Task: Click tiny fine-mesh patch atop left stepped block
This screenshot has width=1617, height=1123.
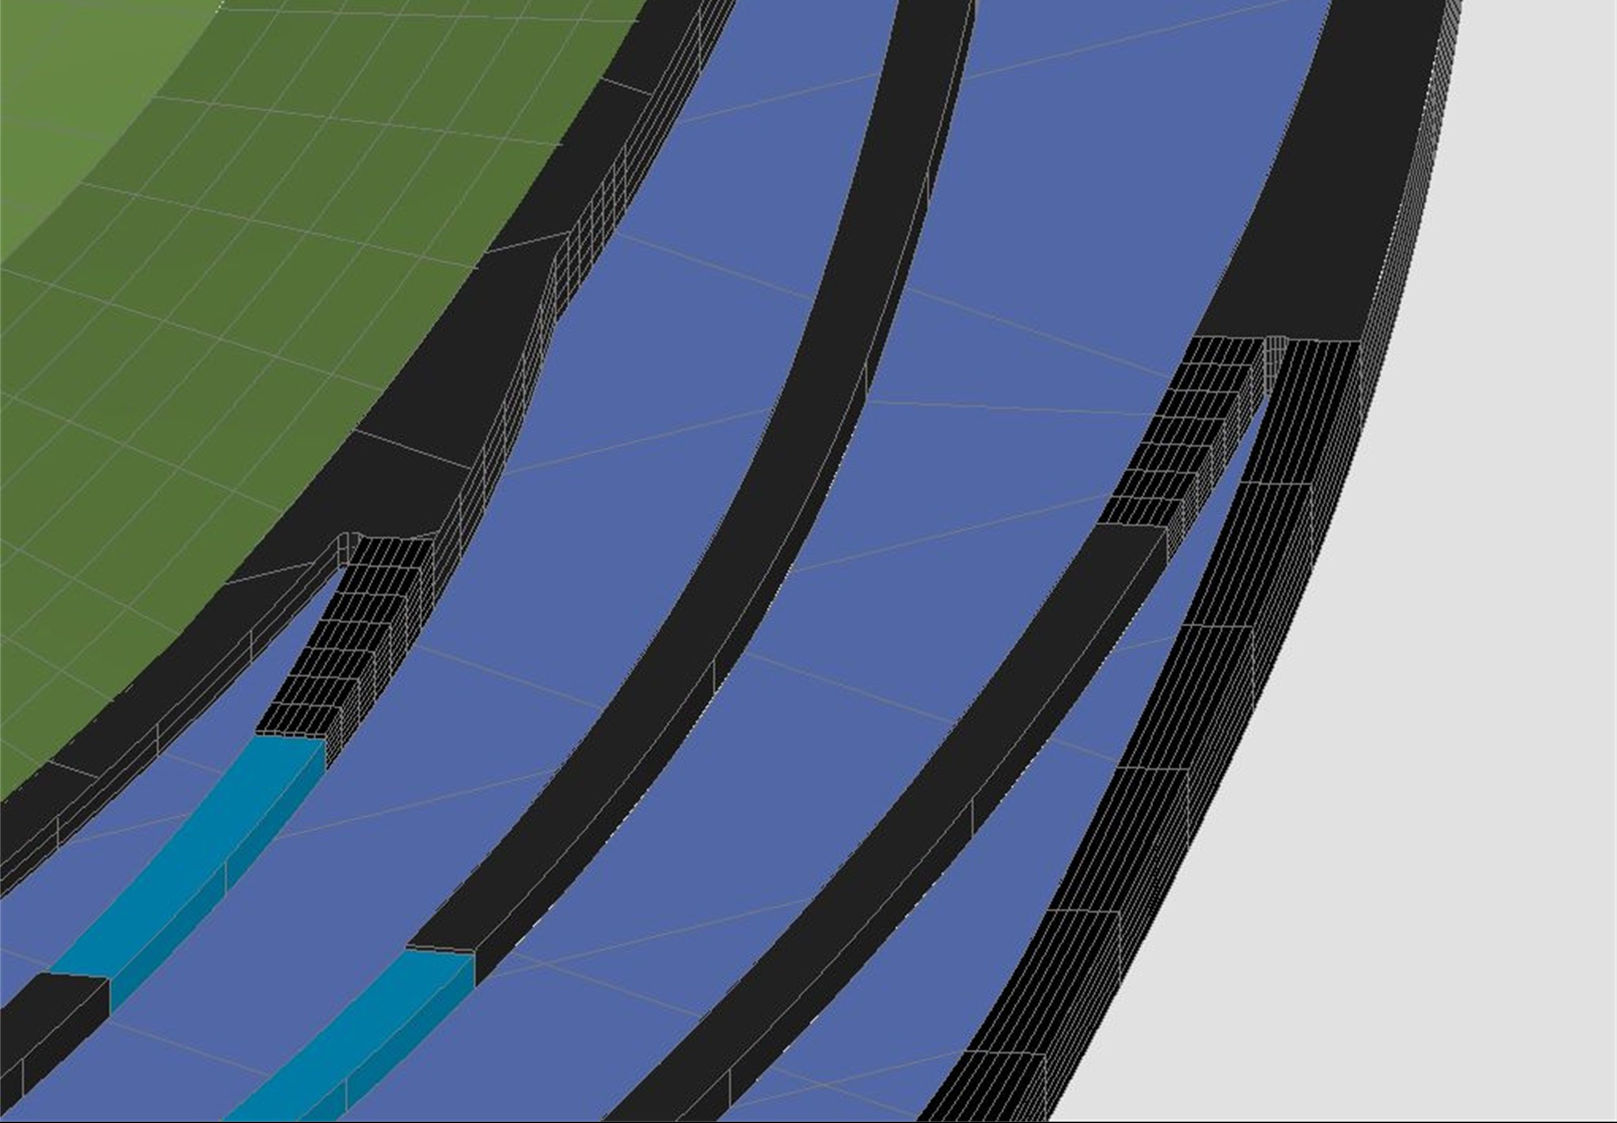Action: coord(345,546)
